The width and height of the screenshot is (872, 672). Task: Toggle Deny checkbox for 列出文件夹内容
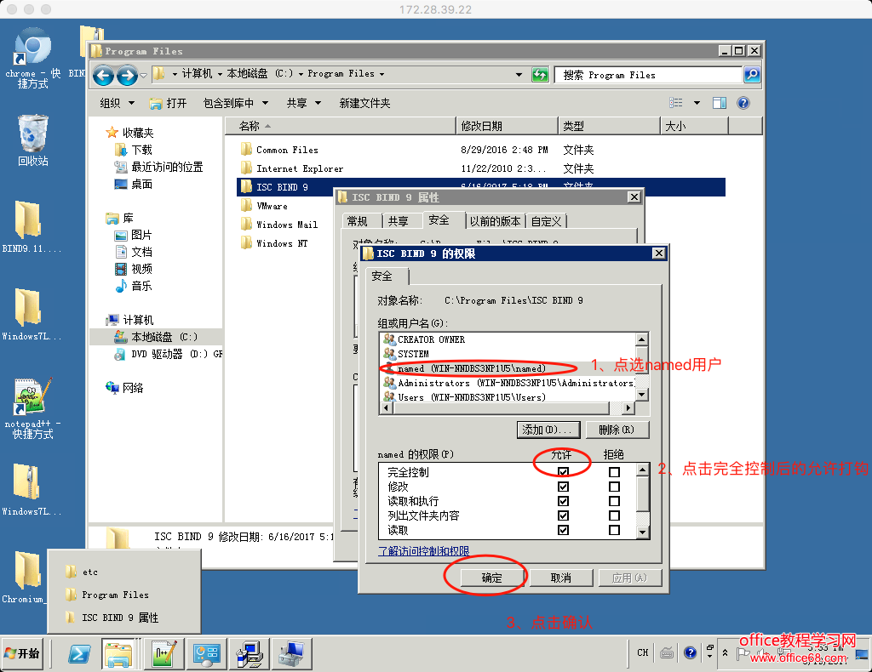click(x=614, y=515)
